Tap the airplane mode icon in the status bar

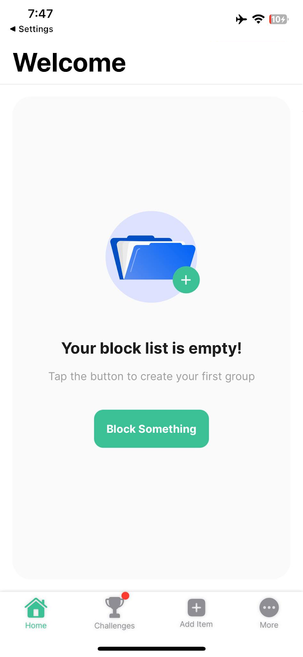241,19
